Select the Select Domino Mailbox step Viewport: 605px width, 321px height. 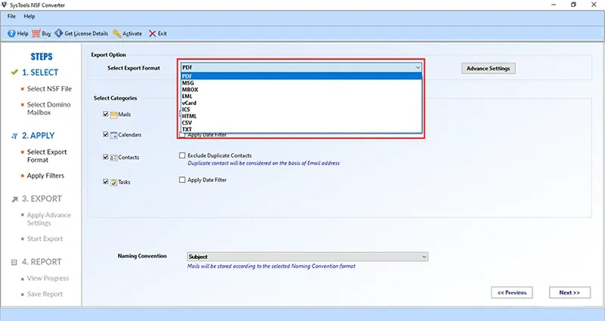(48, 108)
